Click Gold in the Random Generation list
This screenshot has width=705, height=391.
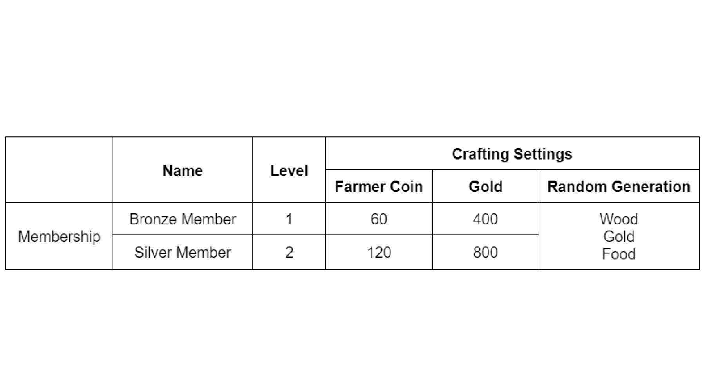tap(618, 237)
